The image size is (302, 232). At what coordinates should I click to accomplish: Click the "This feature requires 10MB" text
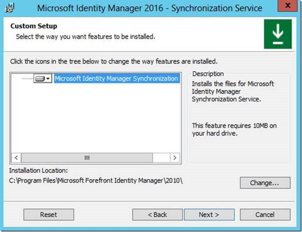234,129
